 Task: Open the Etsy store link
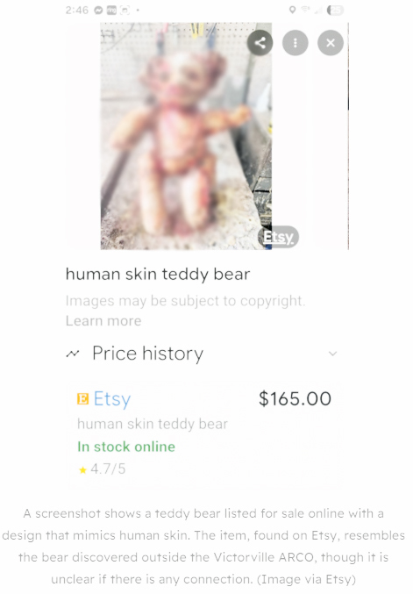[112, 399]
